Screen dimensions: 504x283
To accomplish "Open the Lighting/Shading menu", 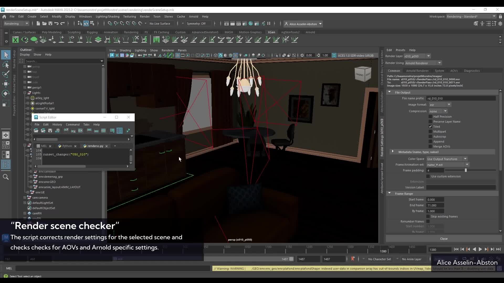I will [x=108, y=16].
